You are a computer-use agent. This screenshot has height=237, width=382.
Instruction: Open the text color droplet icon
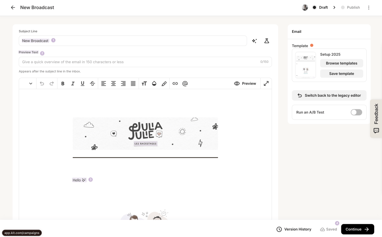tap(154, 83)
